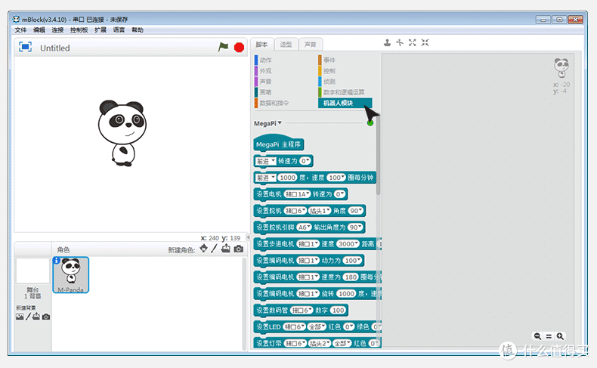This screenshot has height=368, width=597.
Task: Select the 机器人模块 block category
Action: [x=345, y=103]
